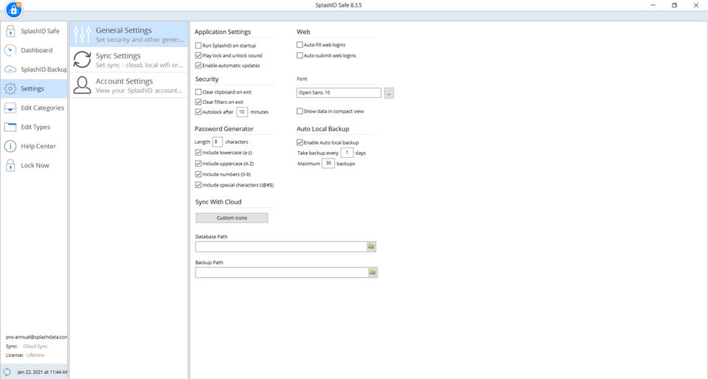Toggle Clear filters on exit
The width and height of the screenshot is (708, 379).
pos(198,102)
